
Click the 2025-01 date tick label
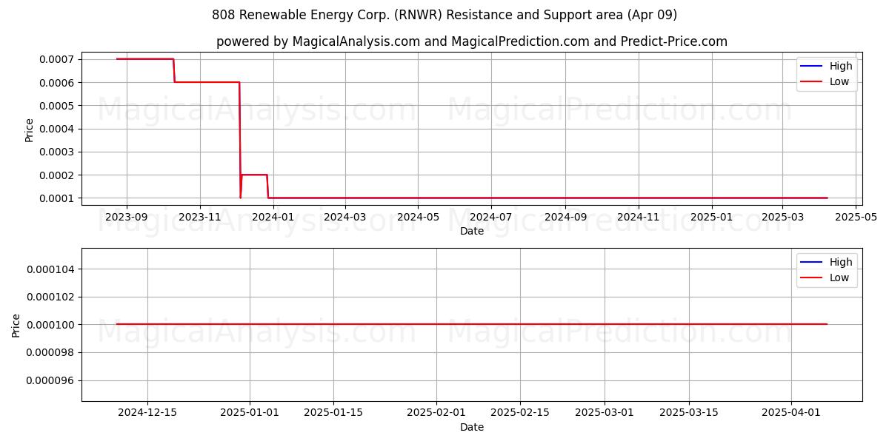click(712, 217)
